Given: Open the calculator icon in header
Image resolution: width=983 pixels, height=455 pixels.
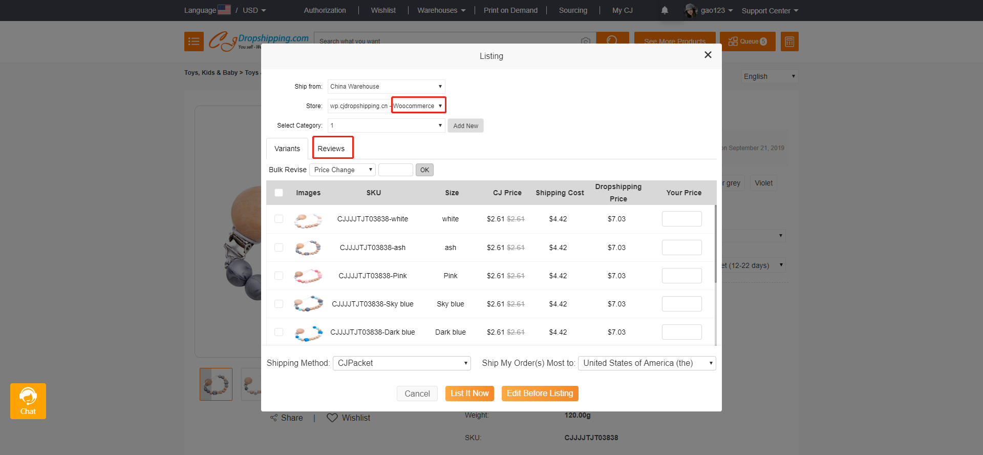Looking at the screenshot, I should [789, 42].
